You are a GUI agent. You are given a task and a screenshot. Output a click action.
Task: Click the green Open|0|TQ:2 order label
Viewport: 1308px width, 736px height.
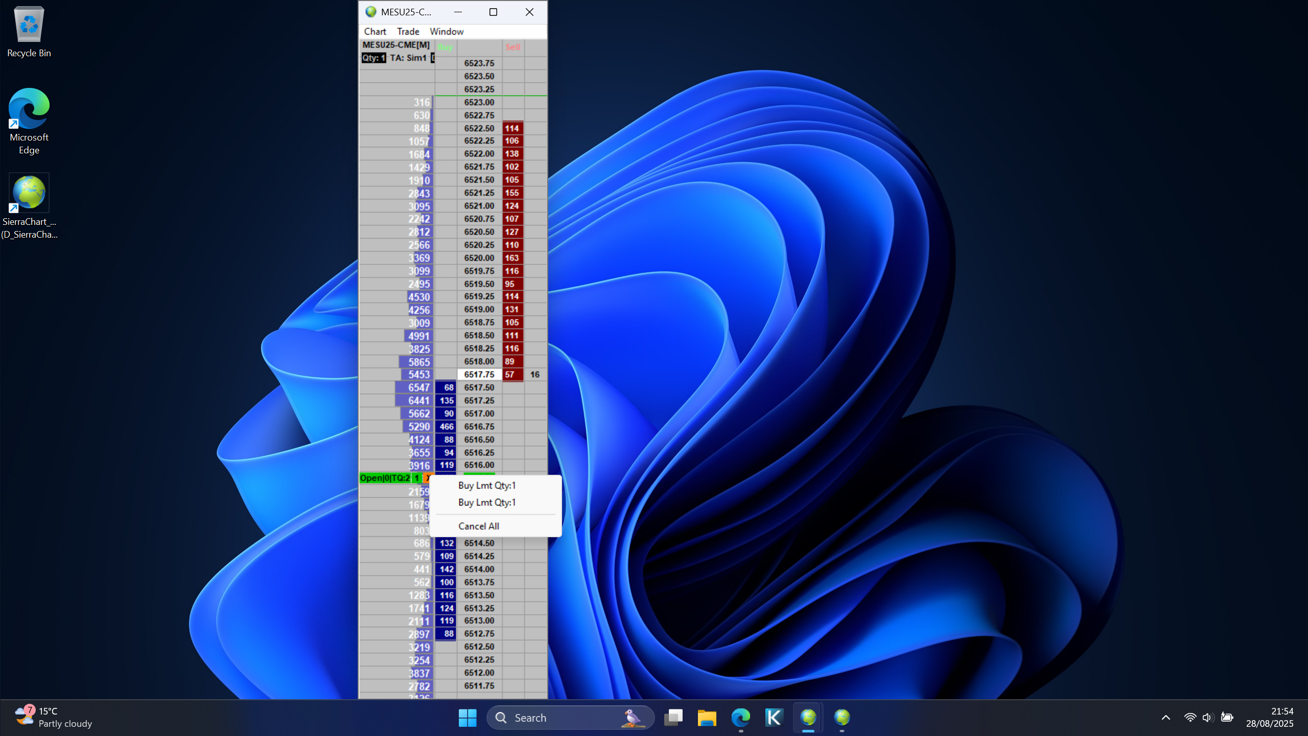coord(385,478)
